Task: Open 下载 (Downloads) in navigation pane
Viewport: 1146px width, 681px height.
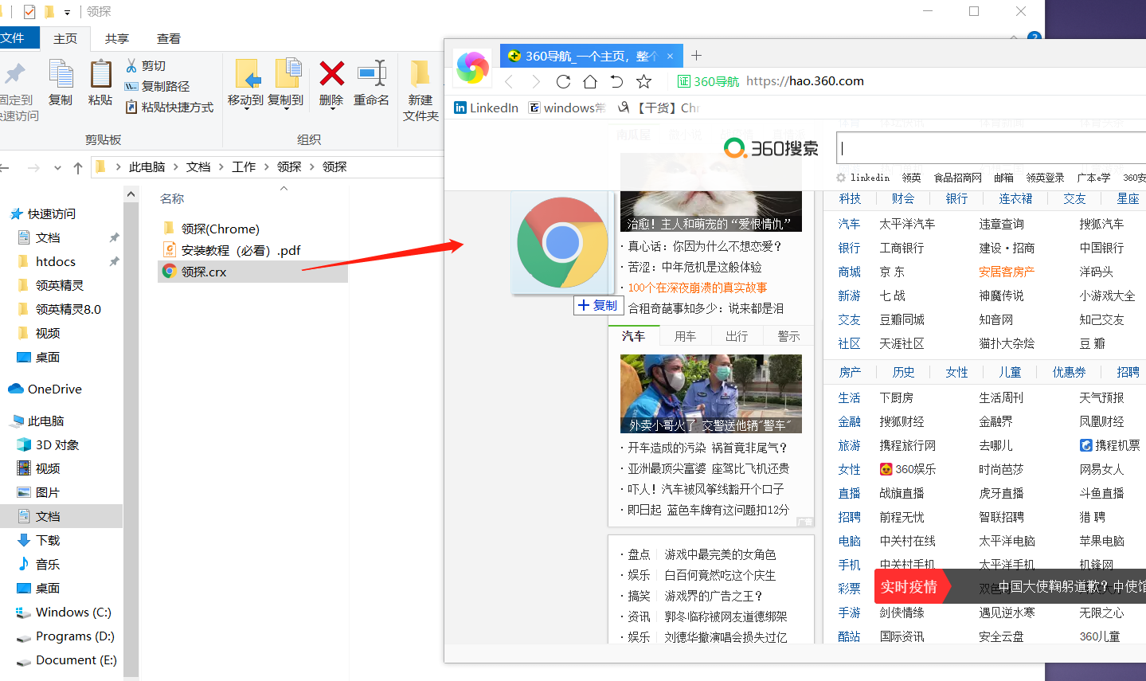Action: pyautogui.click(x=48, y=540)
